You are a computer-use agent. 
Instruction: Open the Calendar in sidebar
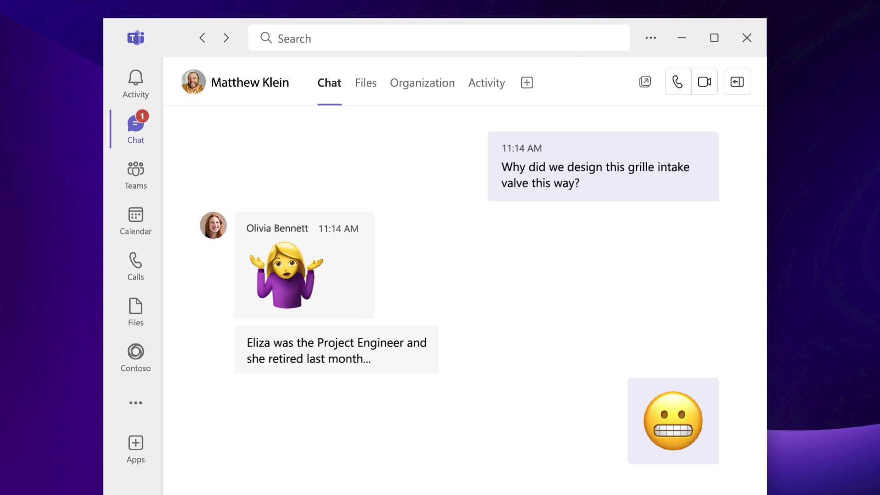coord(136,221)
